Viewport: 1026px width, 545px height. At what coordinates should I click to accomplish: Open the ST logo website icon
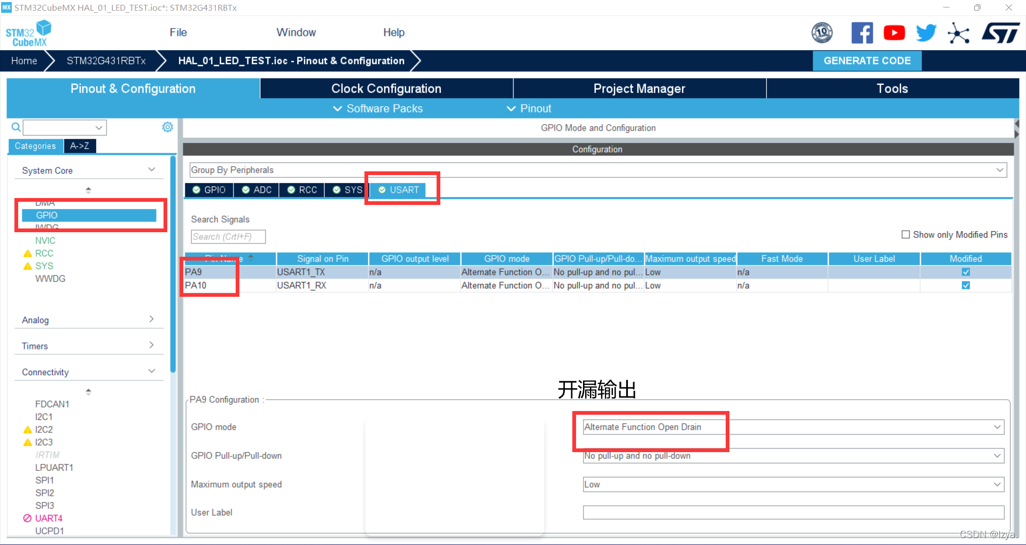tap(1000, 33)
